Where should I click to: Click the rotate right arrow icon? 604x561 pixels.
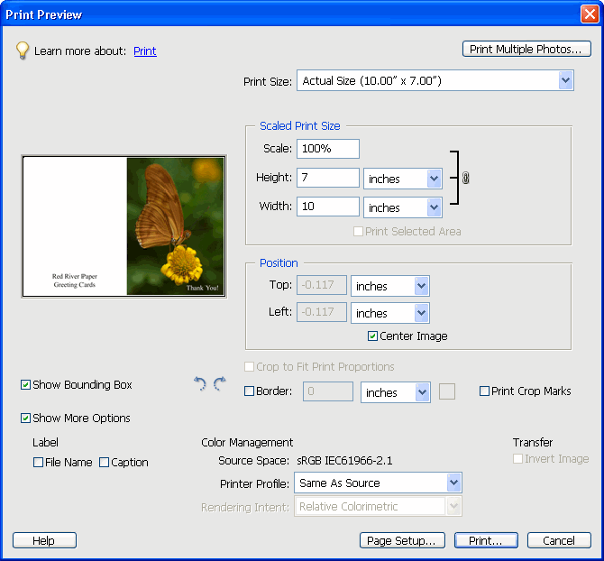pyautogui.click(x=219, y=384)
